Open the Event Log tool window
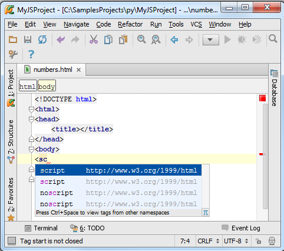Screen dimensions: 284x251 point(241,228)
